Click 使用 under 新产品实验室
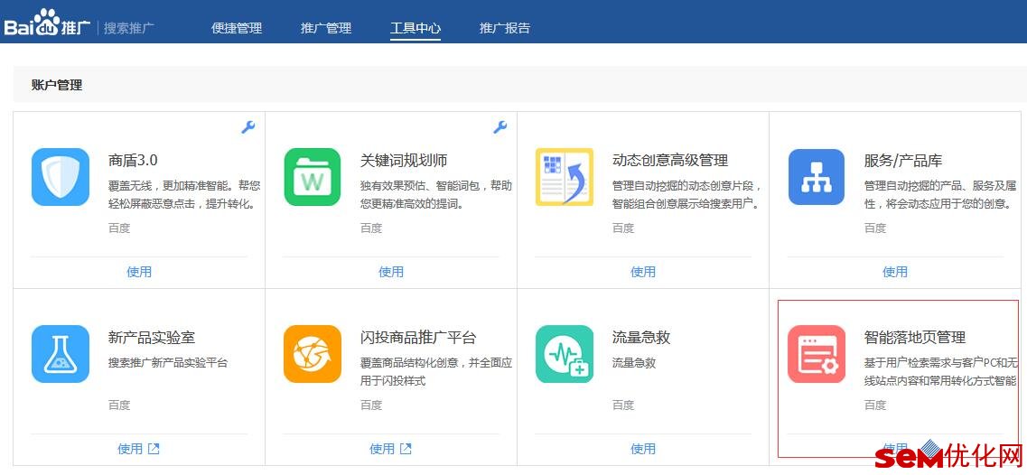This screenshot has width=1027, height=475. coord(130,449)
